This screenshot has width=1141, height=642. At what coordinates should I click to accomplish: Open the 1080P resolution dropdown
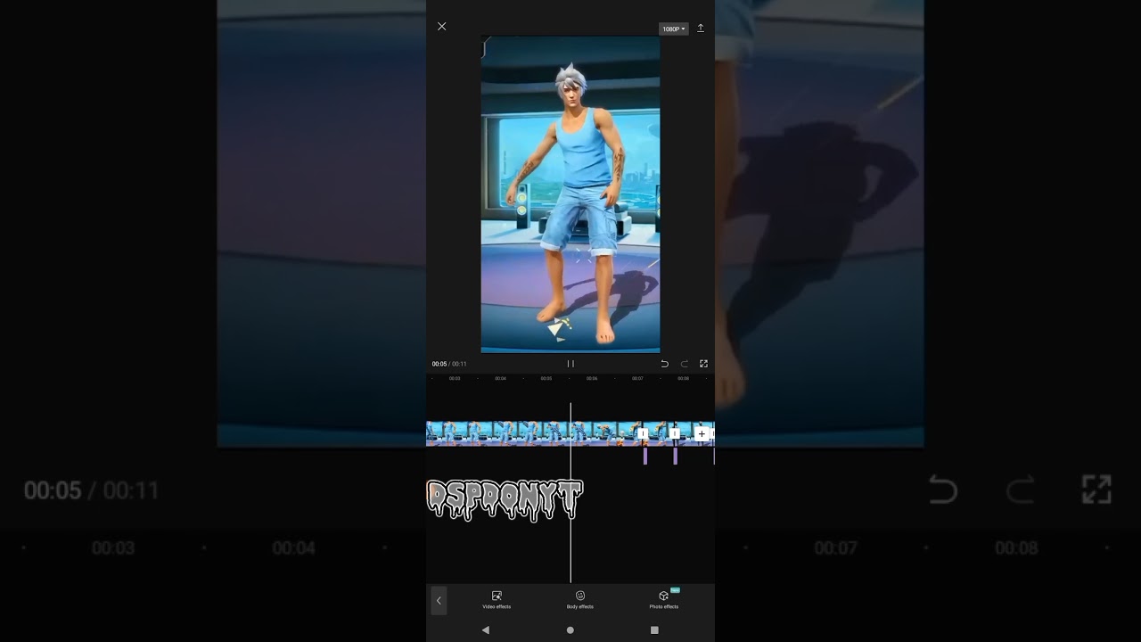[674, 29]
